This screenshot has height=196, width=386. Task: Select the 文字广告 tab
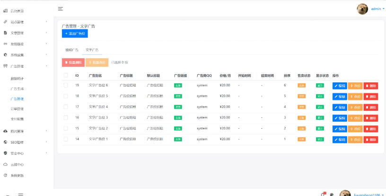pos(92,50)
